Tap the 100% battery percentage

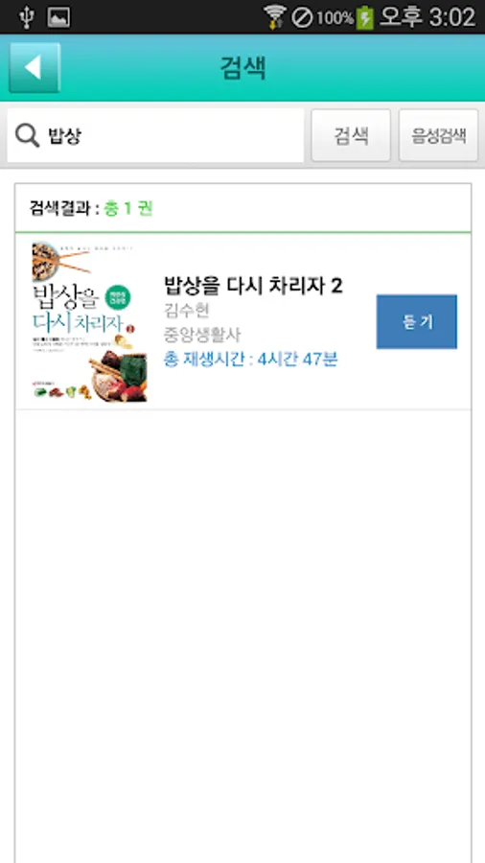pyautogui.click(x=335, y=18)
